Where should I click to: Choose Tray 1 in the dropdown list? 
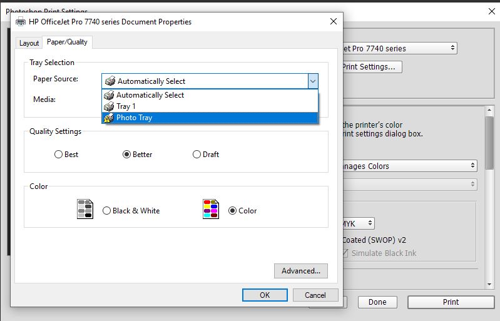pos(210,106)
